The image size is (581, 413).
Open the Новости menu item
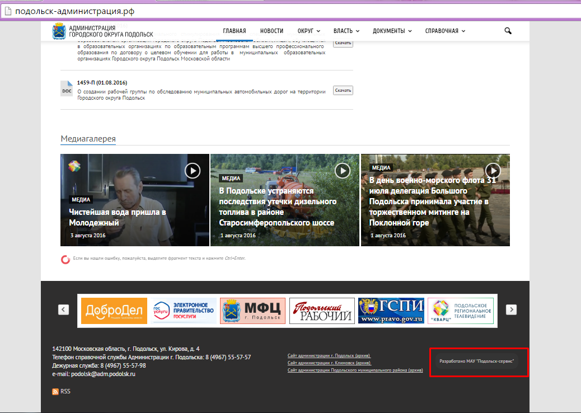click(x=271, y=31)
